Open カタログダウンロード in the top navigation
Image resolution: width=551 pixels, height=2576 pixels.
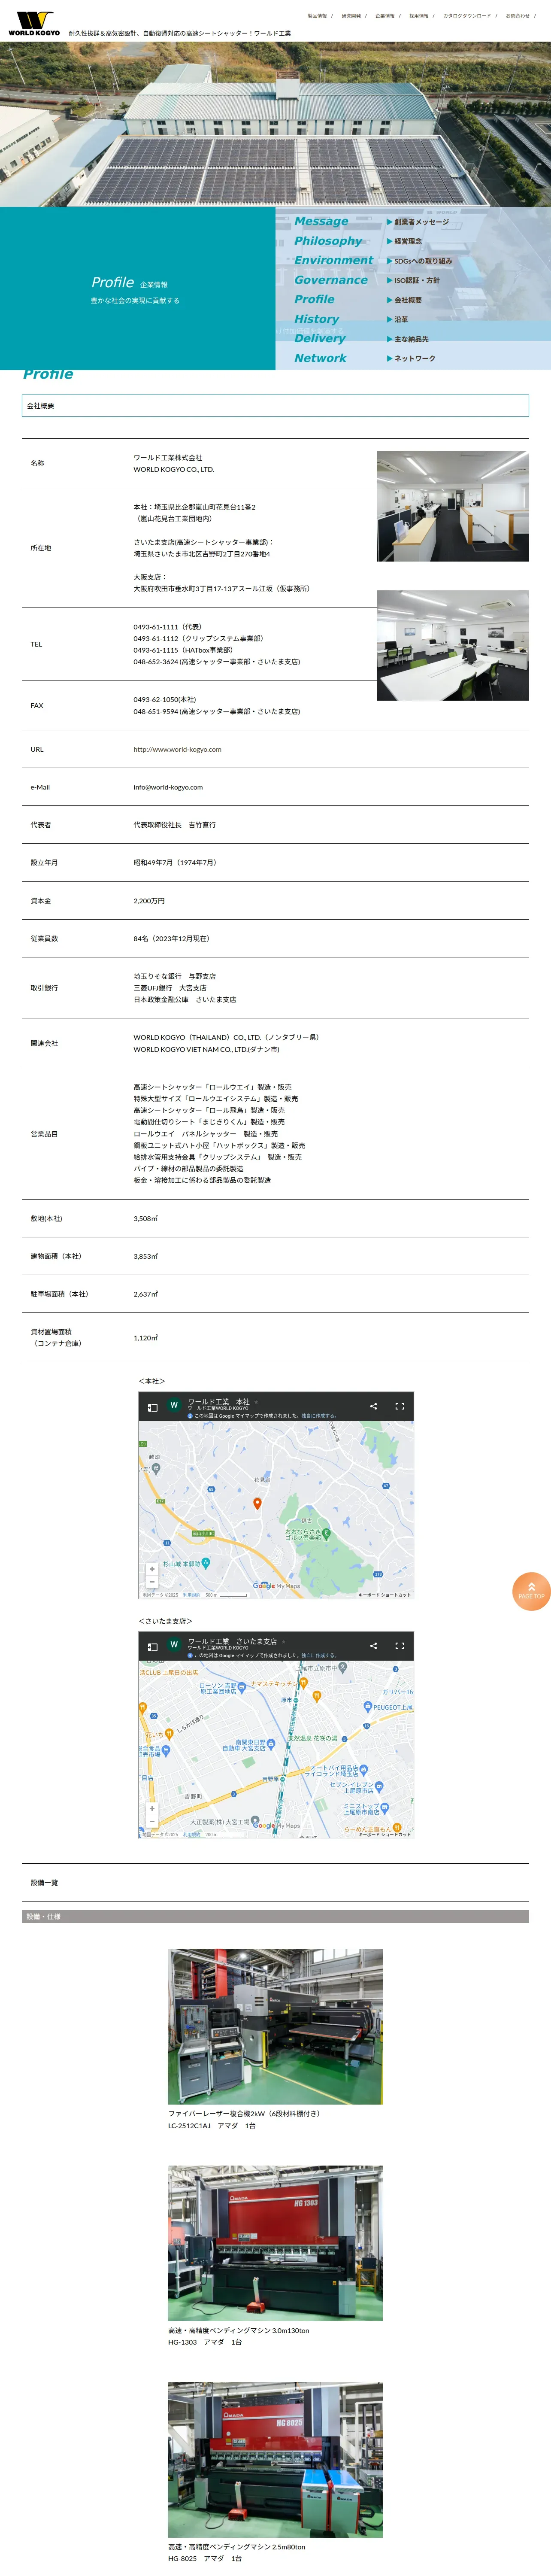(x=467, y=16)
